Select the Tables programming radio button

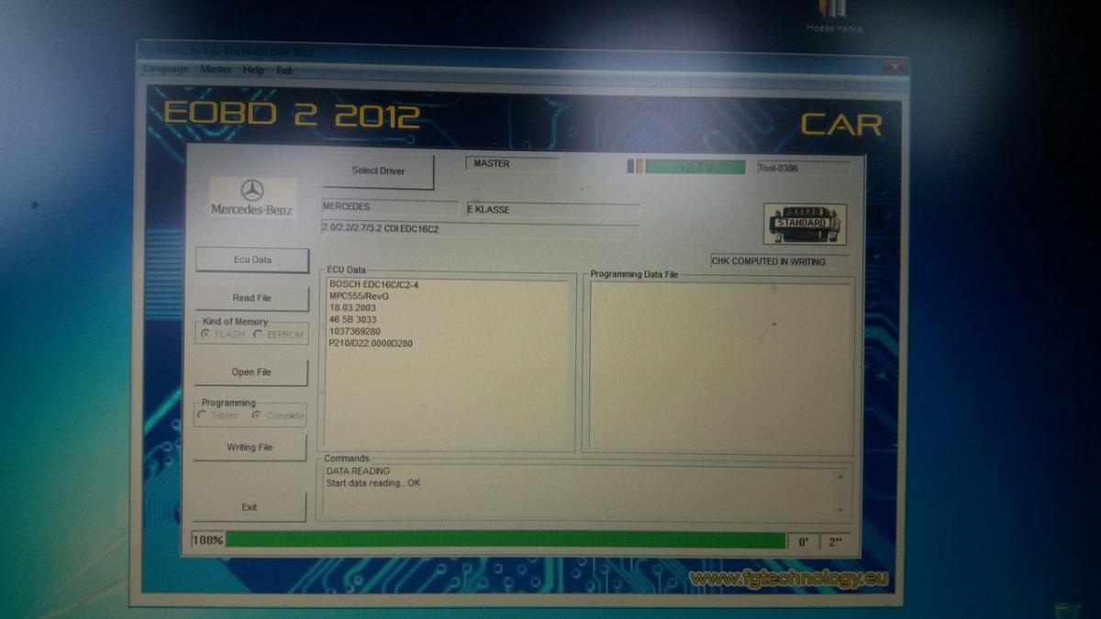[218, 415]
